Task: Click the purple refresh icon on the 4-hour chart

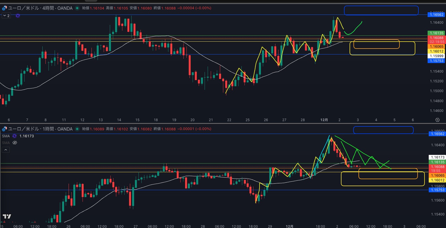Action: tap(18, 16)
